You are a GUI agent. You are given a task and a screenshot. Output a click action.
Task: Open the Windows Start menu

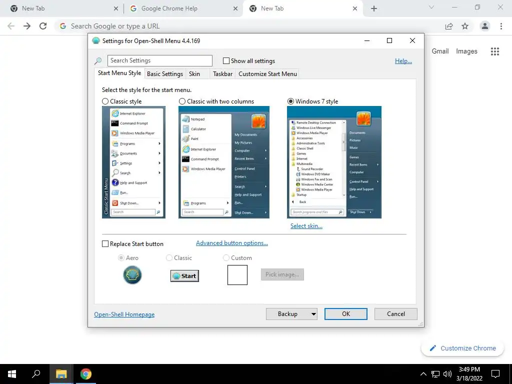point(12,374)
